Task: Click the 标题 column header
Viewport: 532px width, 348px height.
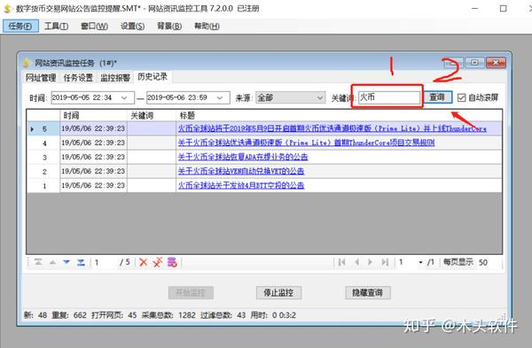Action: point(339,115)
